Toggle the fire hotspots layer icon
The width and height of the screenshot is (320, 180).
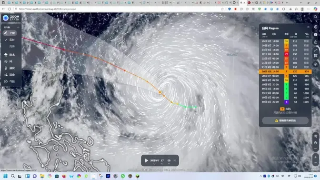[316, 142]
